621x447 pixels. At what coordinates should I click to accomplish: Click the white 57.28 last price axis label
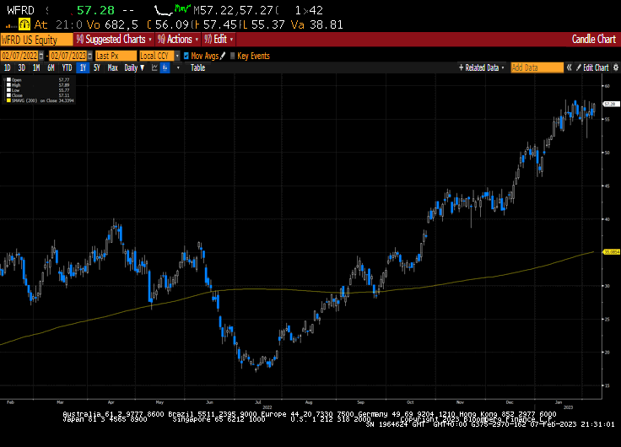[611, 104]
